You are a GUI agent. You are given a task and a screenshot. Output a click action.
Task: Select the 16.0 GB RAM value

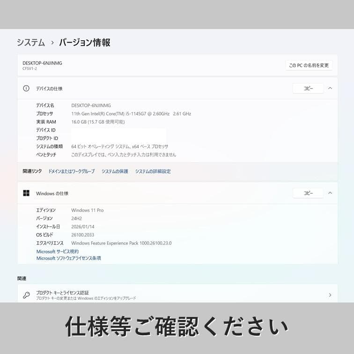98,122
